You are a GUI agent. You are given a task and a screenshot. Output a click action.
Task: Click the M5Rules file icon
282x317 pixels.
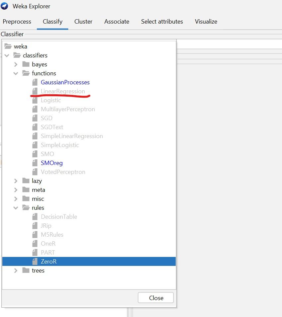click(x=35, y=235)
